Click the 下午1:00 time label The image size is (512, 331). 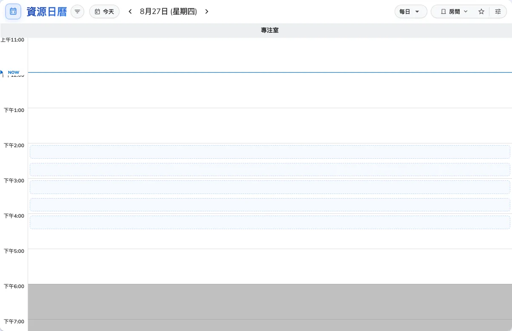14,110
